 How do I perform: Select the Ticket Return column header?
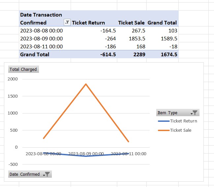[89, 23]
